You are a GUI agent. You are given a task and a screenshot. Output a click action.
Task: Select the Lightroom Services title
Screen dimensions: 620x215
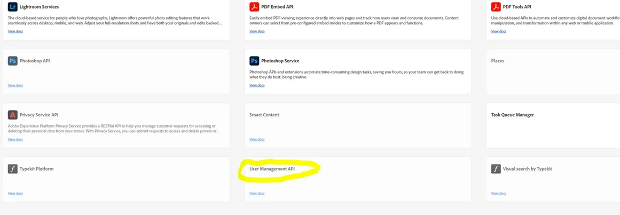click(39, 7)
